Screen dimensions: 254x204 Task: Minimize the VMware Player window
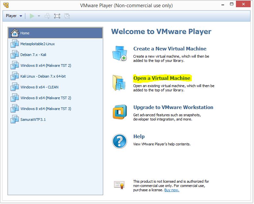click(x=223, y=5)
